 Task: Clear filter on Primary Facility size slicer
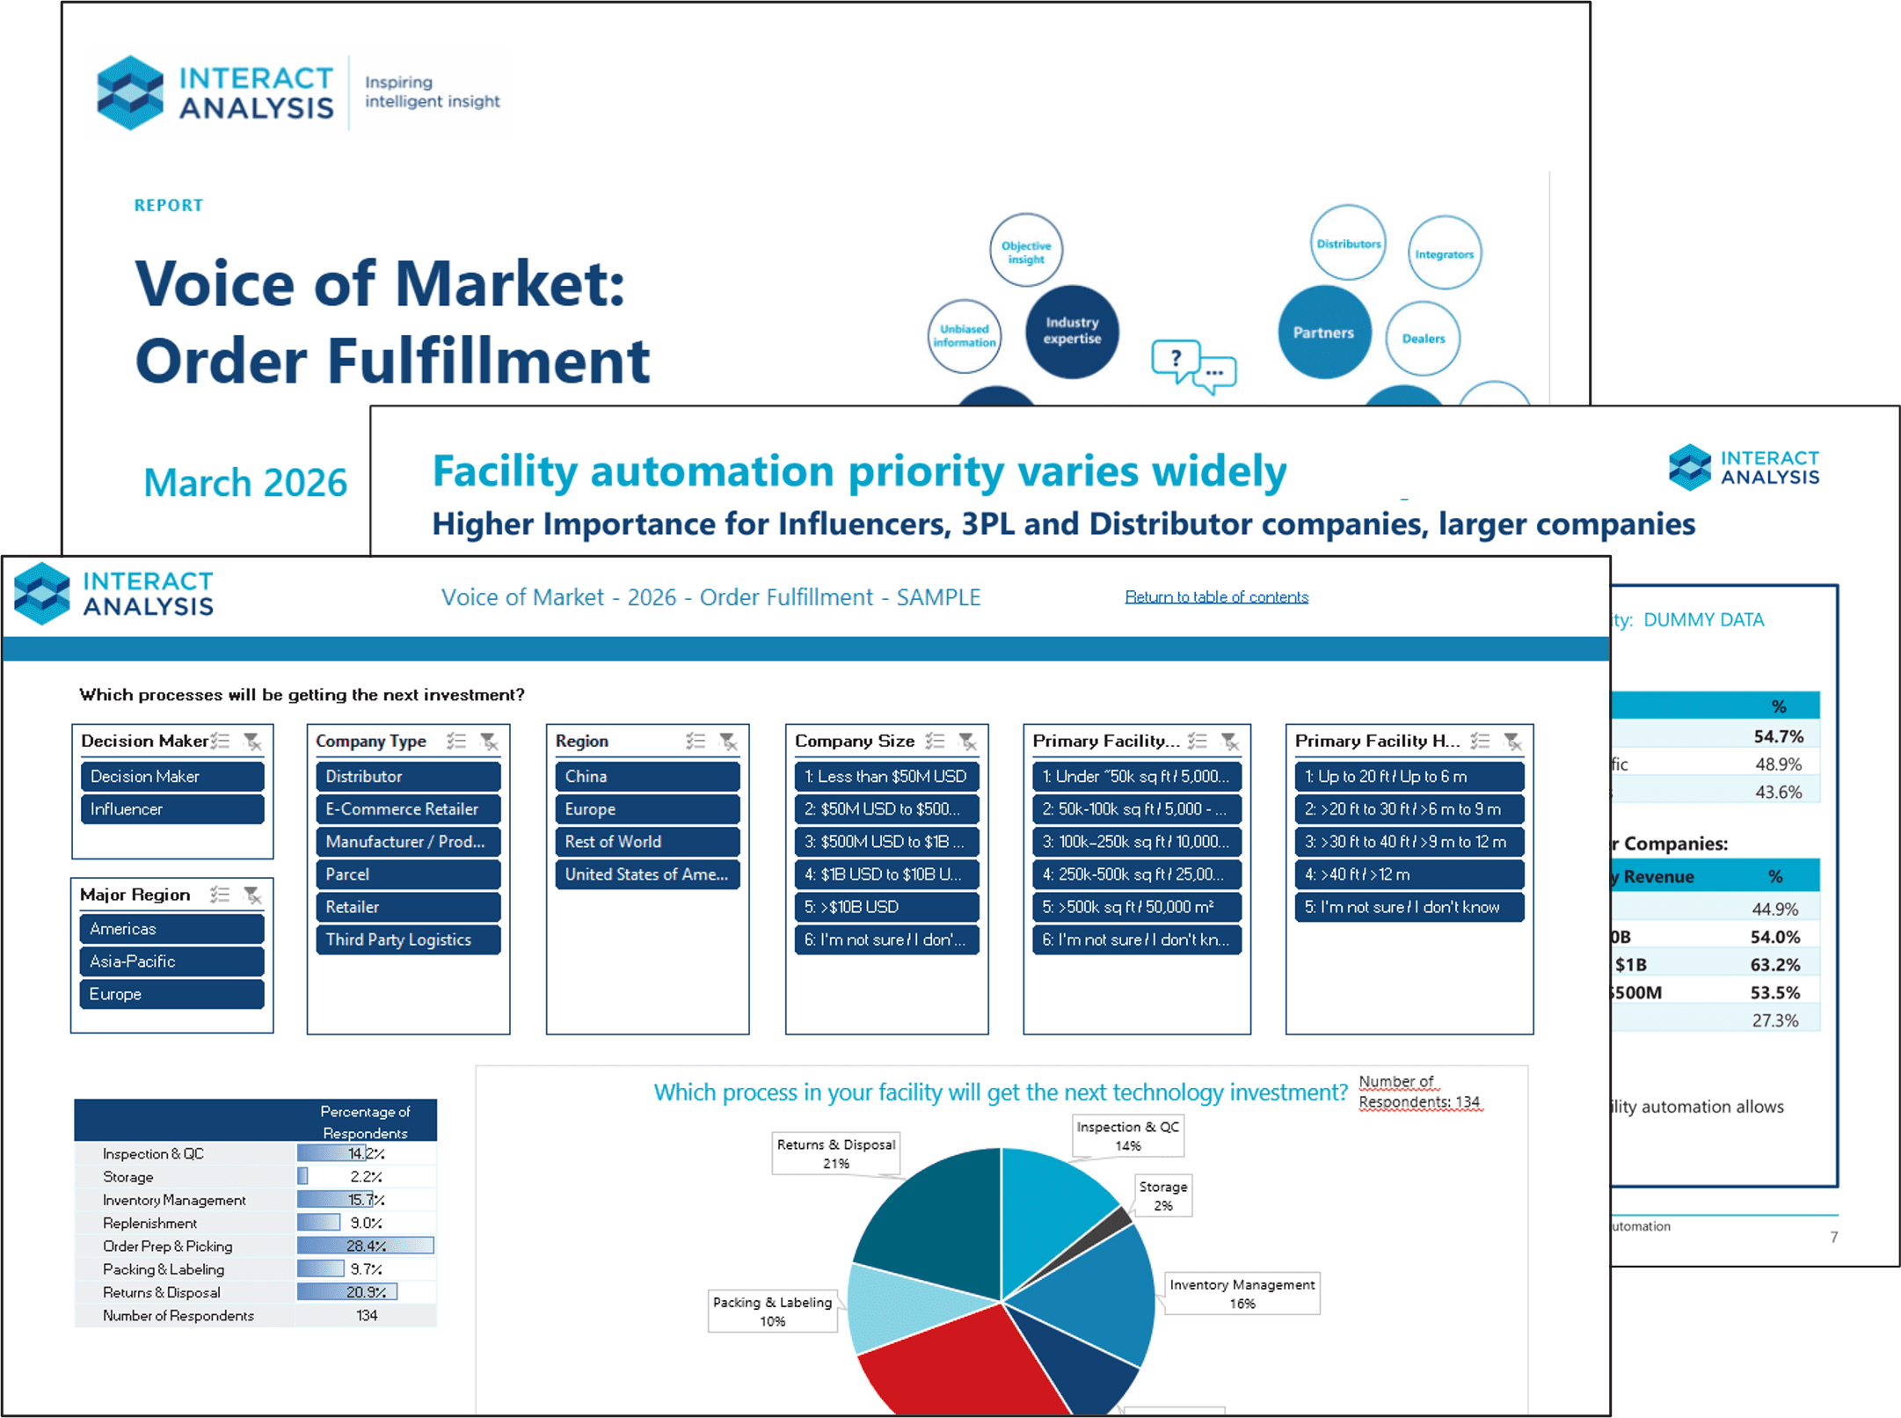point(1230,742)
